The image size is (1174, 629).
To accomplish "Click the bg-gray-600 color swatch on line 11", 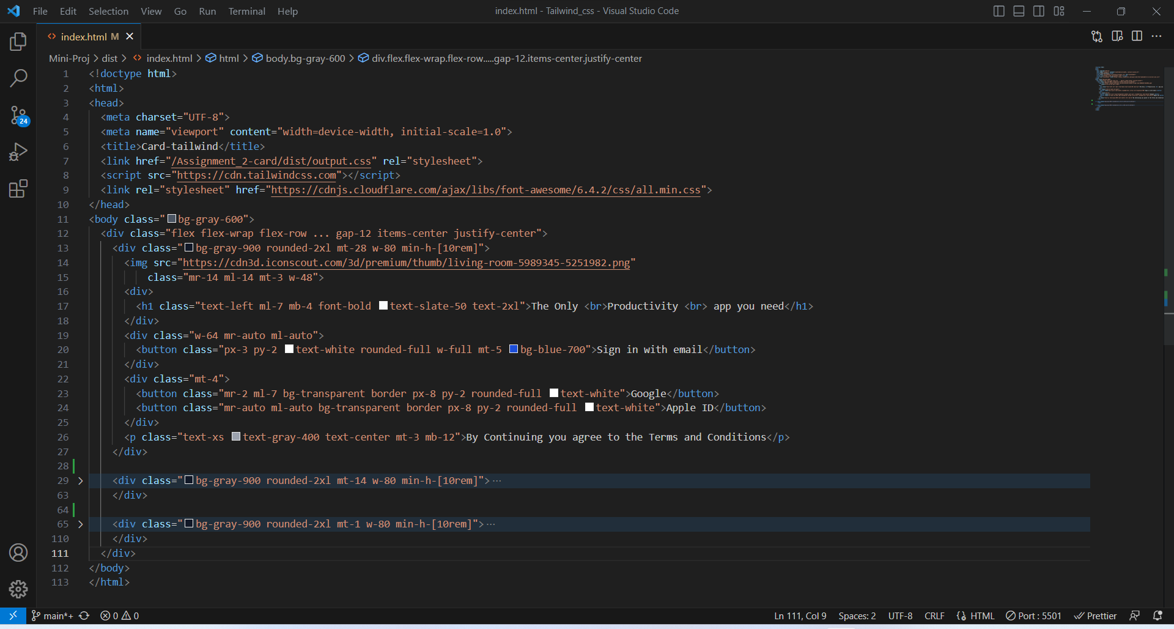I will [171, 218].
